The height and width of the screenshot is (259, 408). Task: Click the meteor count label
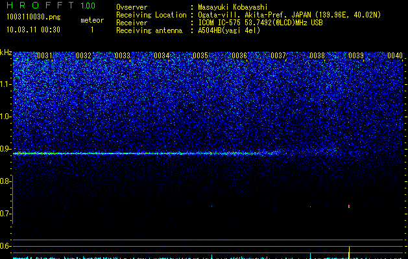click(92, 20)
